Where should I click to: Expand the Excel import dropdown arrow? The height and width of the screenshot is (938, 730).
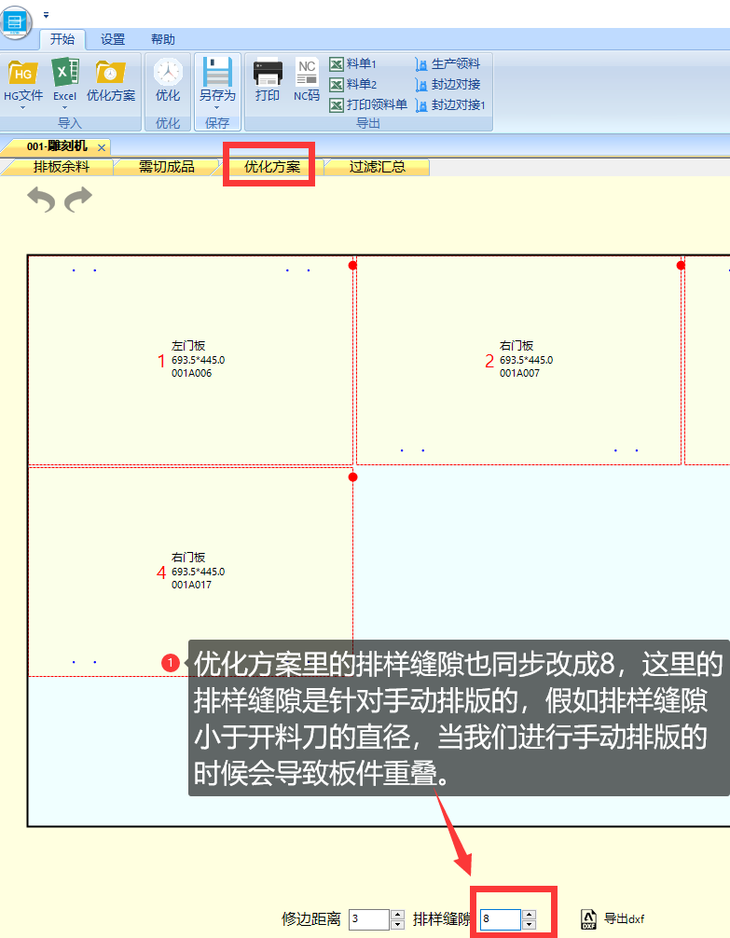tap(64, 107)
